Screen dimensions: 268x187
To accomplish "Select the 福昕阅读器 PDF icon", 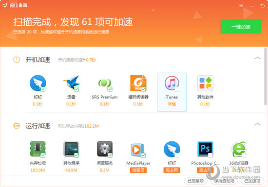I will [138, 83].
